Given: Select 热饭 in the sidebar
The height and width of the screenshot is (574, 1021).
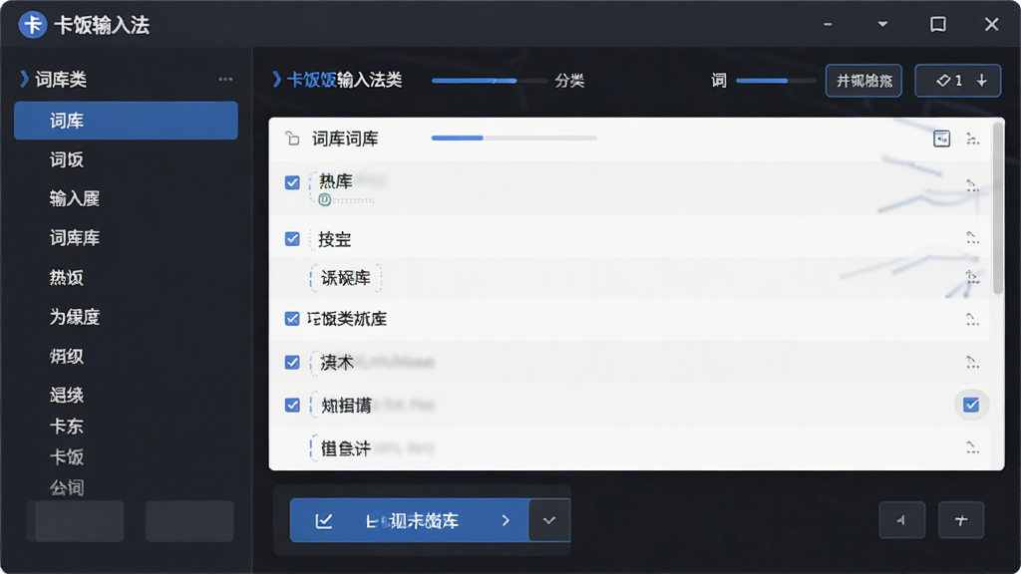Looking at the screenshot, I should [67, 278].
